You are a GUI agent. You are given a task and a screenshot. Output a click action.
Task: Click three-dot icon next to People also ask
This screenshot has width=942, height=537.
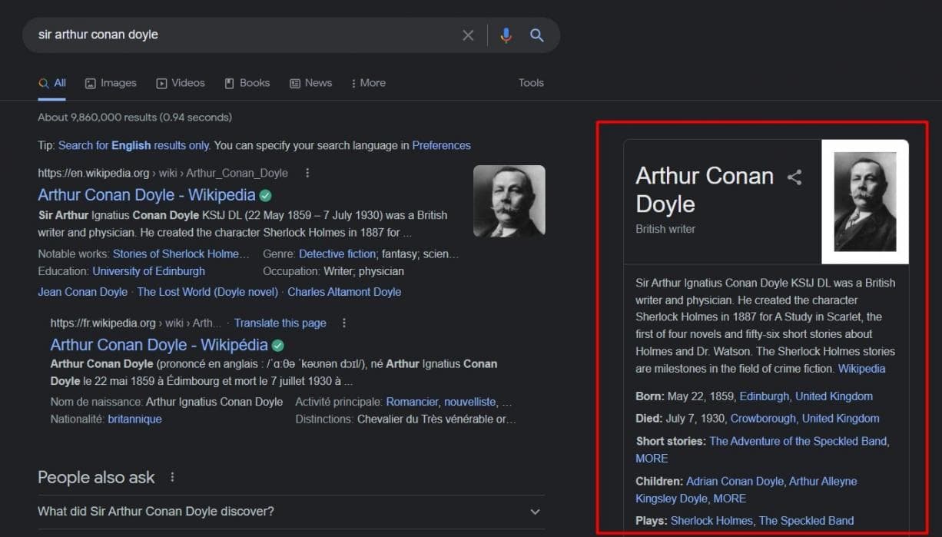[x=172, y=478]
